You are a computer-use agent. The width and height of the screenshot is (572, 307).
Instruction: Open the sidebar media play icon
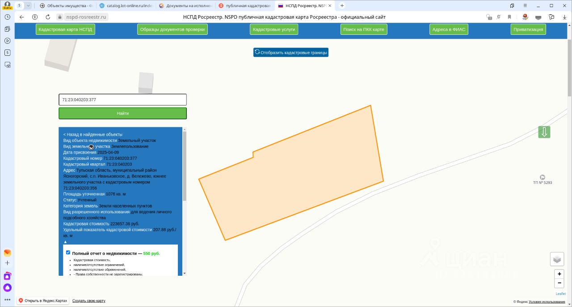(x=7, y=41)
